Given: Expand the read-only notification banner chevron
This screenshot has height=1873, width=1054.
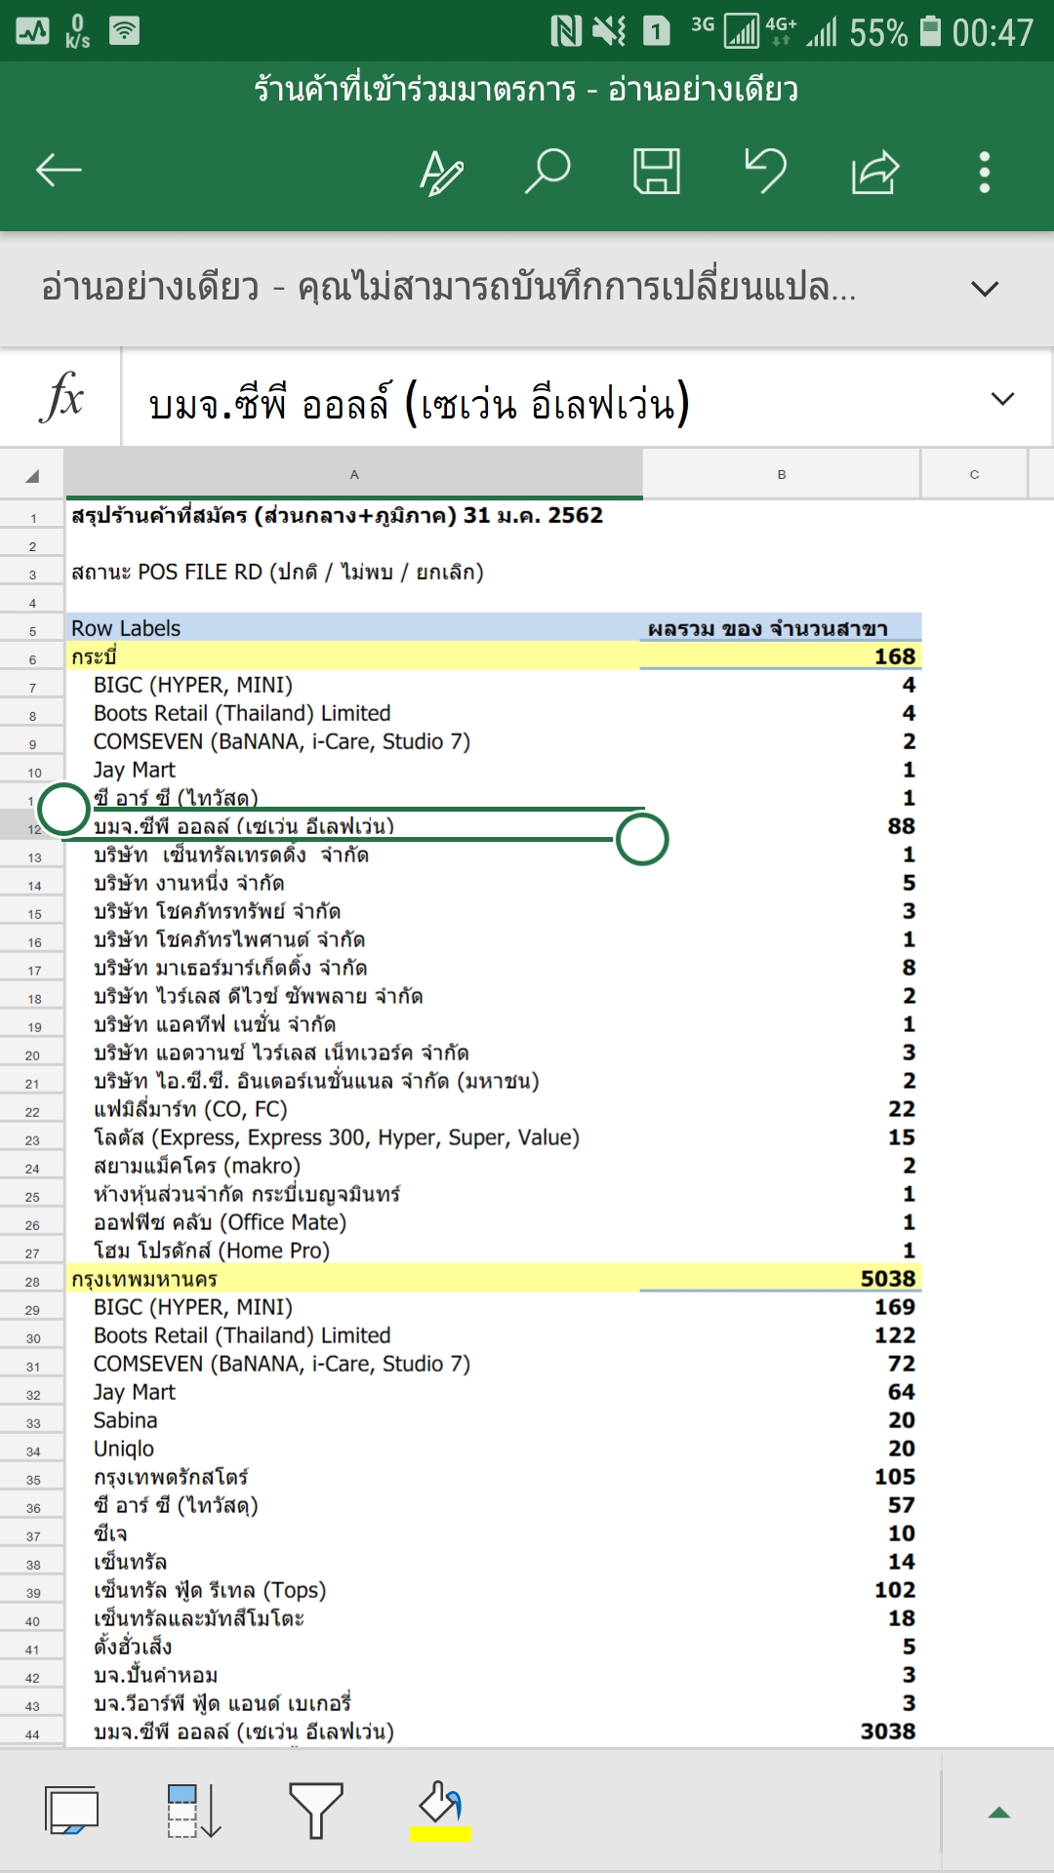Looking at the screenshot, I should tap(985, 289).
